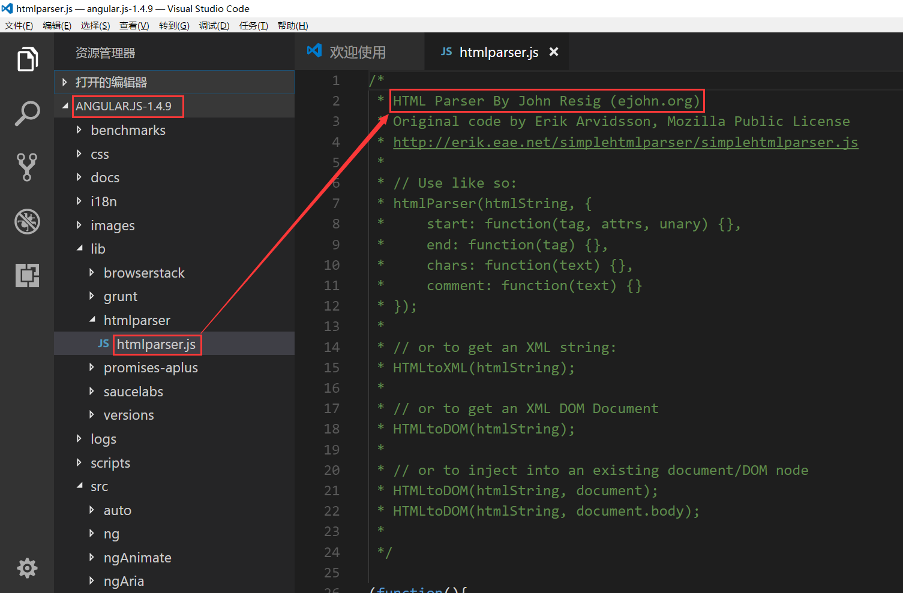Click the JS icon on htmlparser.js tab

click(x=446, y=52)
